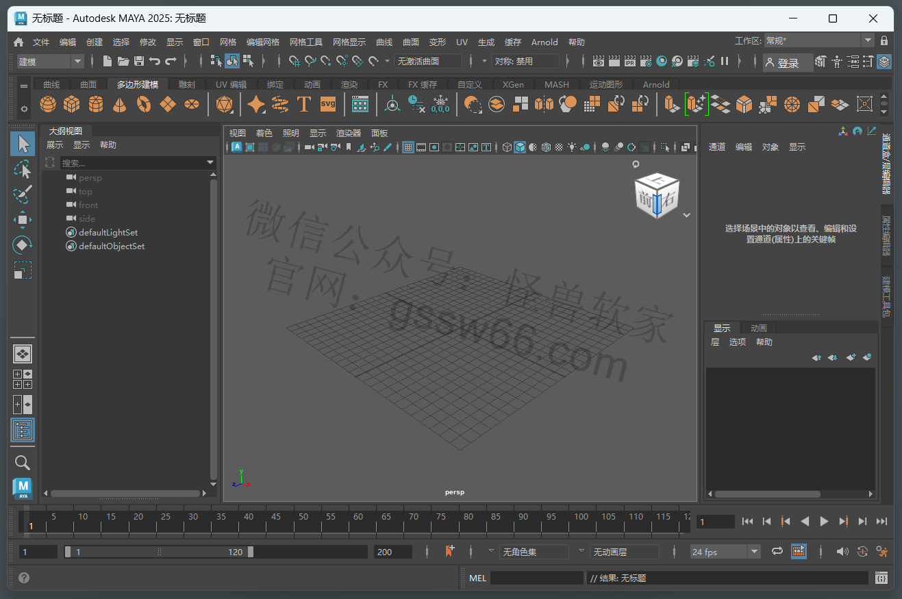Click the new scene file icon

tap(108, 61)
